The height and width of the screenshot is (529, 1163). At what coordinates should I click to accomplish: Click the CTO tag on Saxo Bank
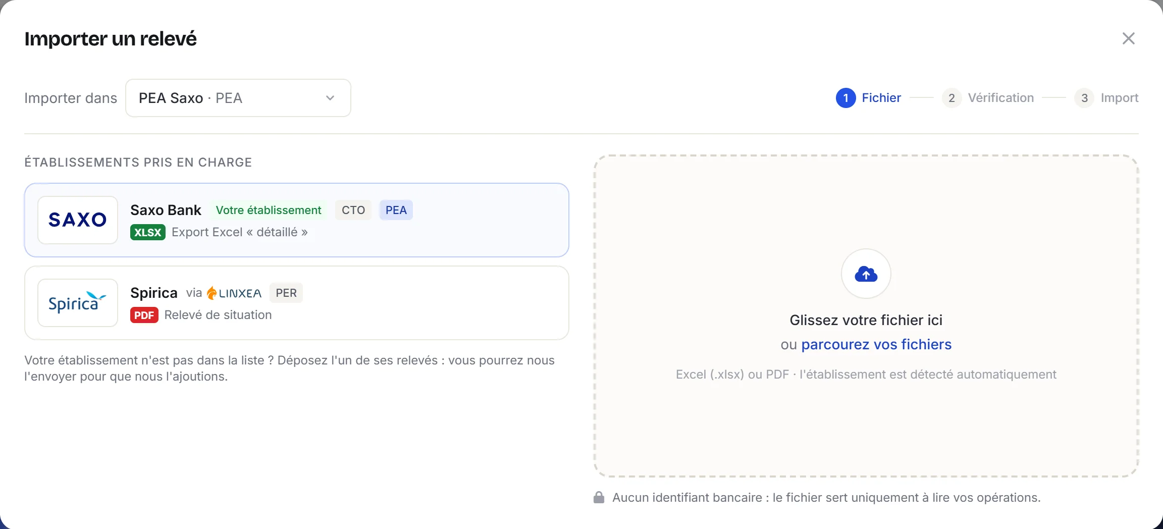353,210
